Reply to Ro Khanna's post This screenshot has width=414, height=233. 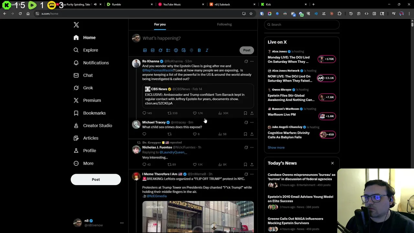(144, 113)
